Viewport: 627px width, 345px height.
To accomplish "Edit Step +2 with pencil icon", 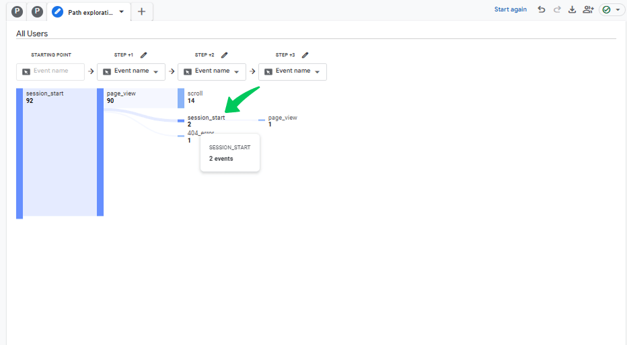I will coord(224,54).
